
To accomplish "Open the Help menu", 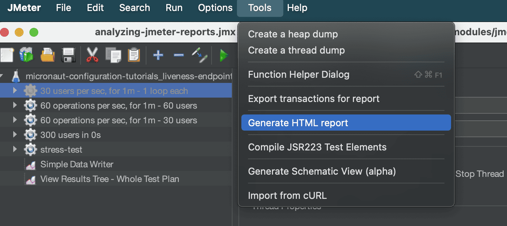I will tap(297, 8).
